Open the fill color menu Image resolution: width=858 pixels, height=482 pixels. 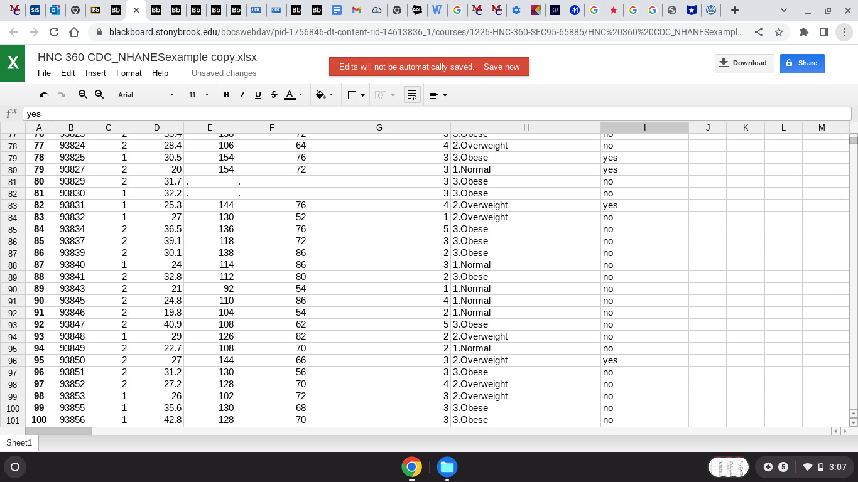click(x=323, y=95)
